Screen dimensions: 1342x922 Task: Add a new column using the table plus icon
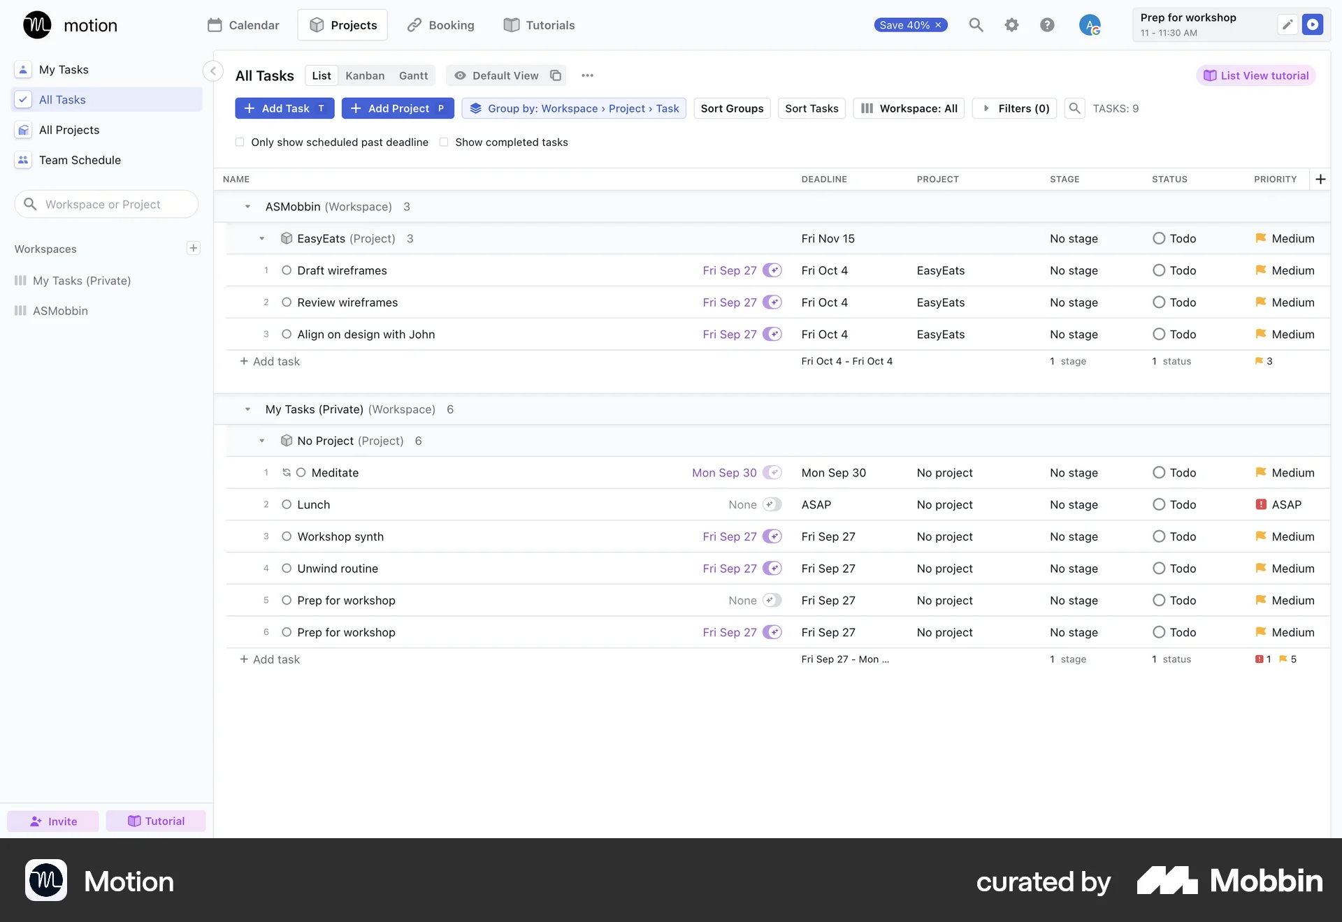pos(1320,179)
